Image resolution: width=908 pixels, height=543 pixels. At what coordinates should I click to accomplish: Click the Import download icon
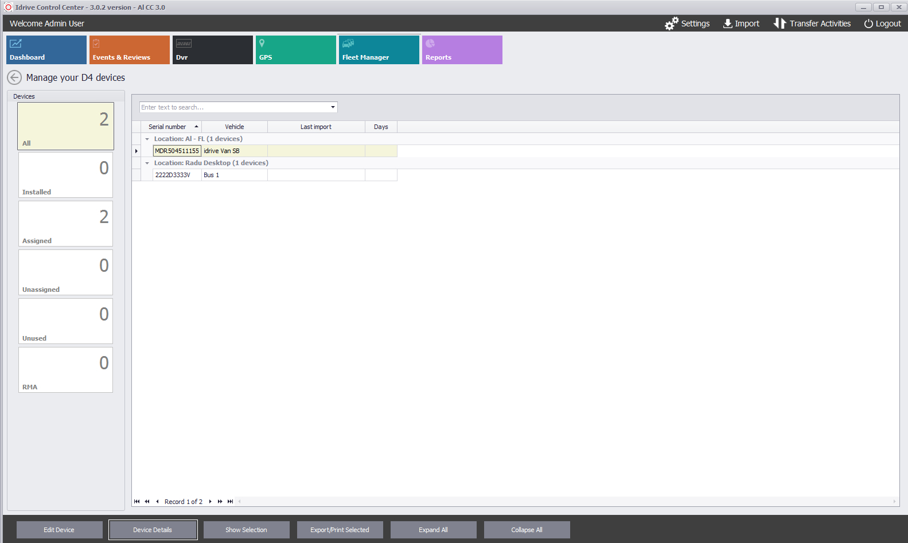tap(727, 24)
